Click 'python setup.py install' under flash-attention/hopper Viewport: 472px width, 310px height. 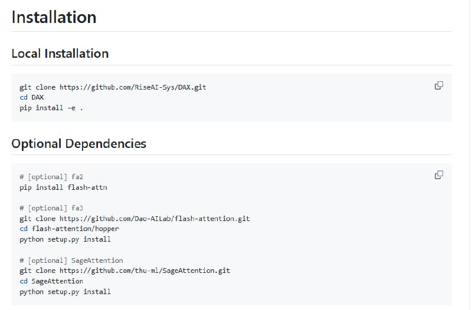(x=65, y=239)
